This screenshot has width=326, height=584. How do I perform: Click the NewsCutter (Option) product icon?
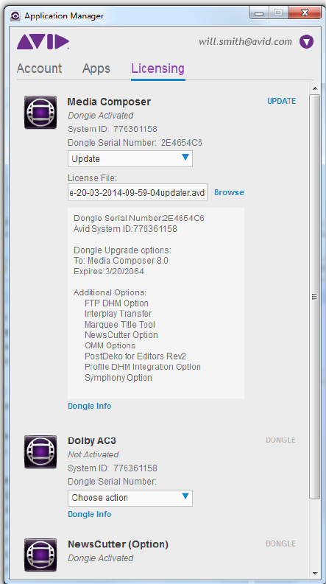[40, 555]
